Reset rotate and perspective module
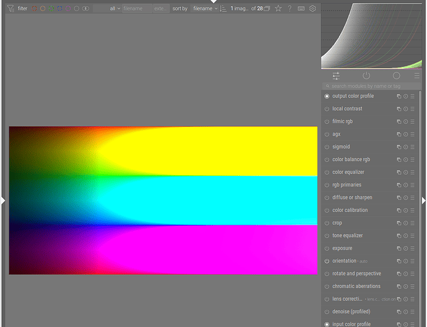The image size is (427, 327). tap(406, 274)
